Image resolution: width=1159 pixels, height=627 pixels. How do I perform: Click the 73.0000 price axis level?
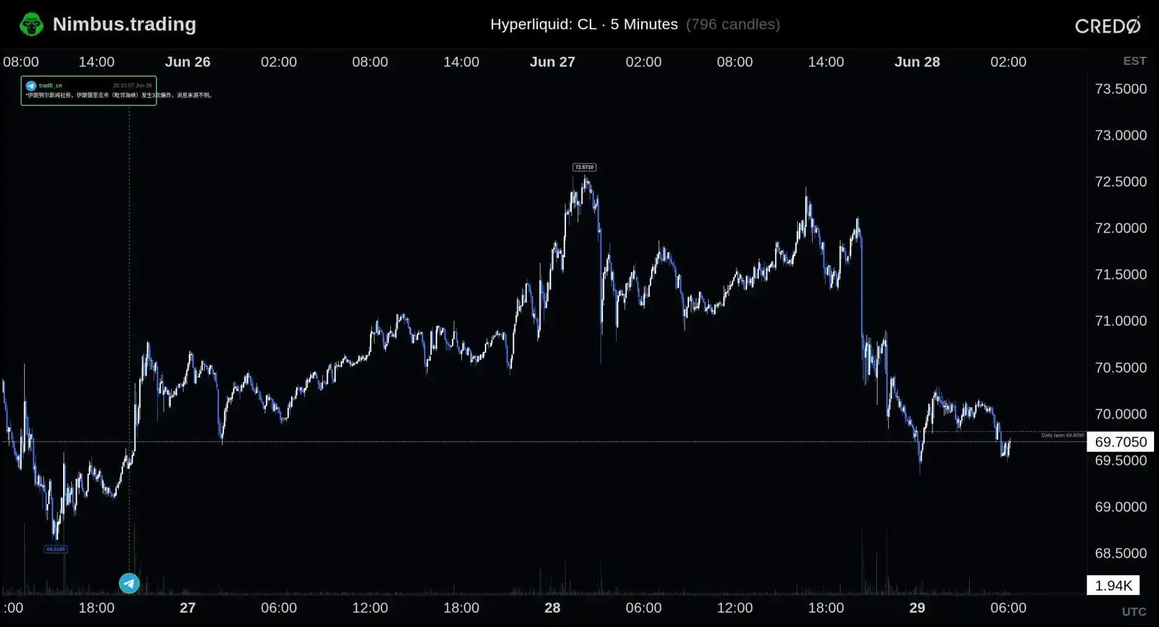1121,135
